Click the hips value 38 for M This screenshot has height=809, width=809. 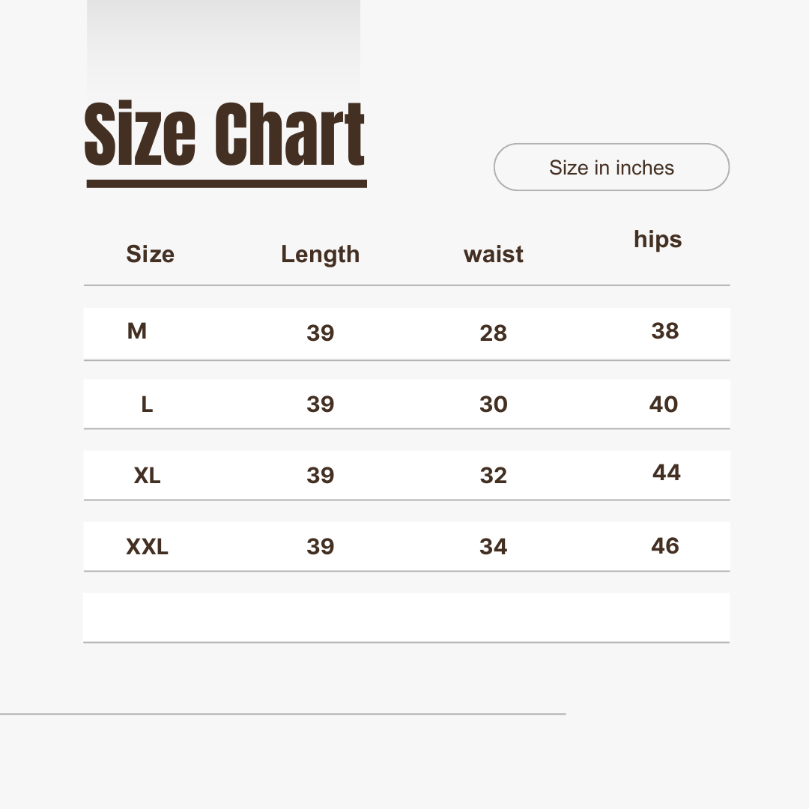pos(664,331)
